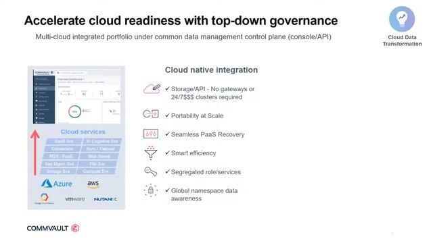Click the 'Cloud Data Transformation' label
This screenshot has width=433, height=243.
[402, 40]
